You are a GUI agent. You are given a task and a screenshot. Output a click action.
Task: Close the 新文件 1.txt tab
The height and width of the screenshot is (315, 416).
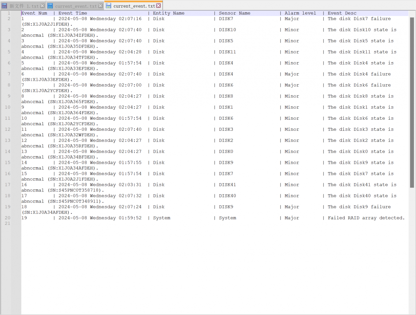tap(42, 6)
